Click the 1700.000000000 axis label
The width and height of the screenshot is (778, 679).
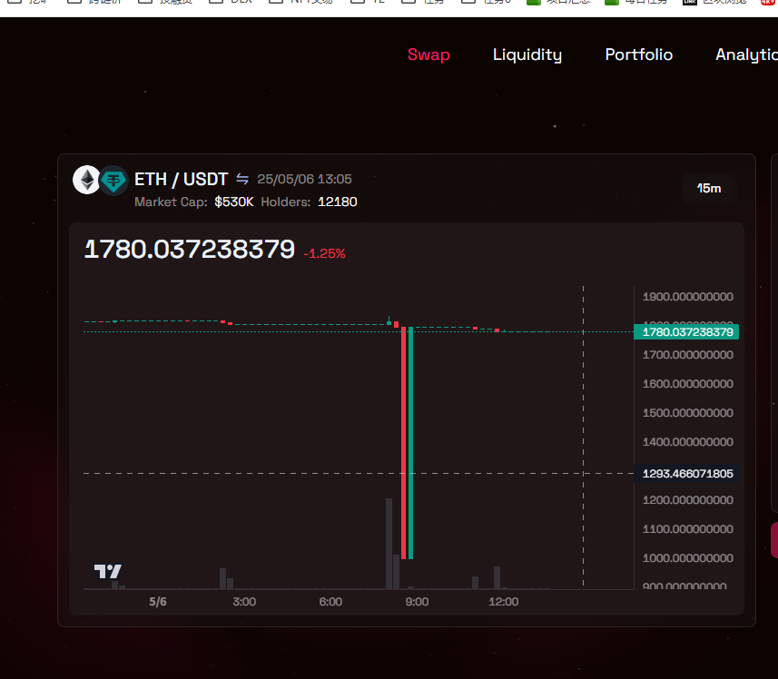(688, 355)
